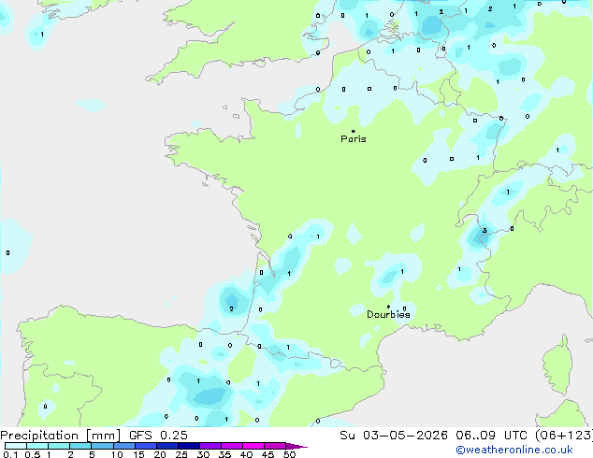Click the Dourbies city label
Screen dimensions: 593x458
tap(388, 314)
